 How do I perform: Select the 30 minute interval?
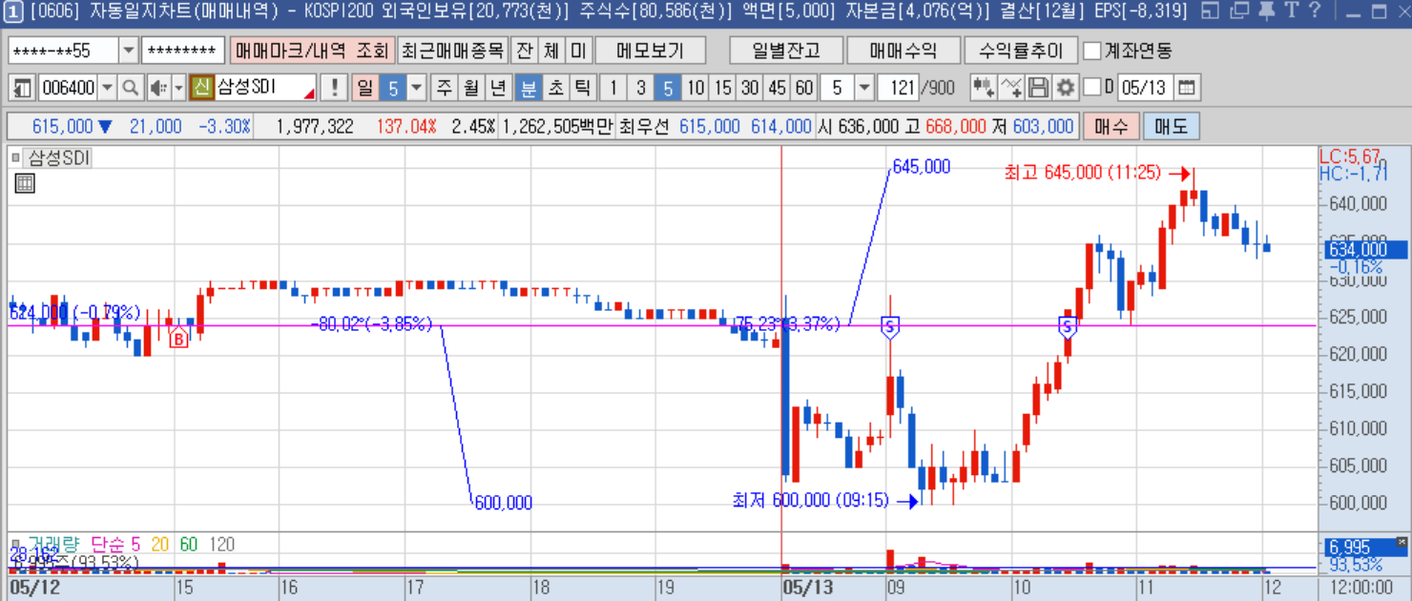[750, 89]
